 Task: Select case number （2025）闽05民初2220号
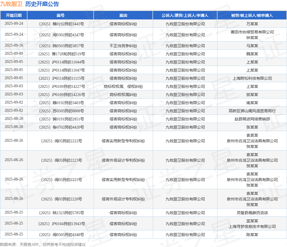tap(61, 199)
